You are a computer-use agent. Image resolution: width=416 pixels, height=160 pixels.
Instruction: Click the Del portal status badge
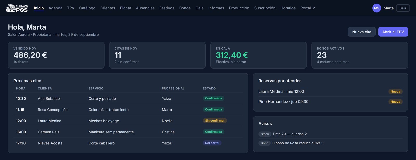coord(212,143)
